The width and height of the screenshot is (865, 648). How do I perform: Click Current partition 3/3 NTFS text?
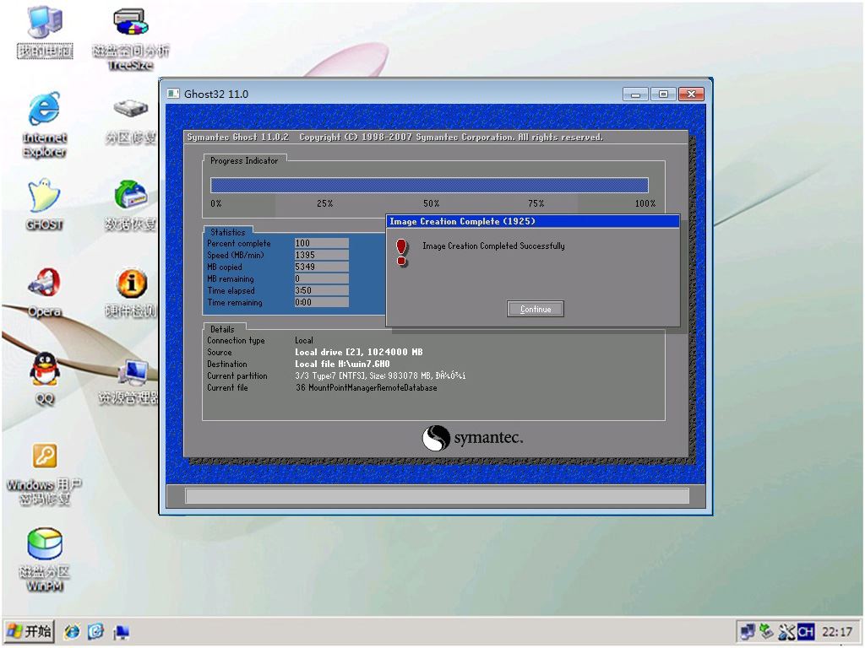pos(381,375)
